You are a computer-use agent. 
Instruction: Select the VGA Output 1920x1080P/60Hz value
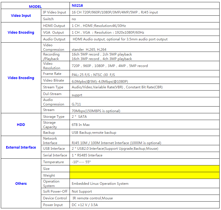click(108, 33)
